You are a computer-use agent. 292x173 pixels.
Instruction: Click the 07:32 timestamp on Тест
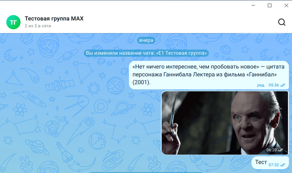(274, 165)
